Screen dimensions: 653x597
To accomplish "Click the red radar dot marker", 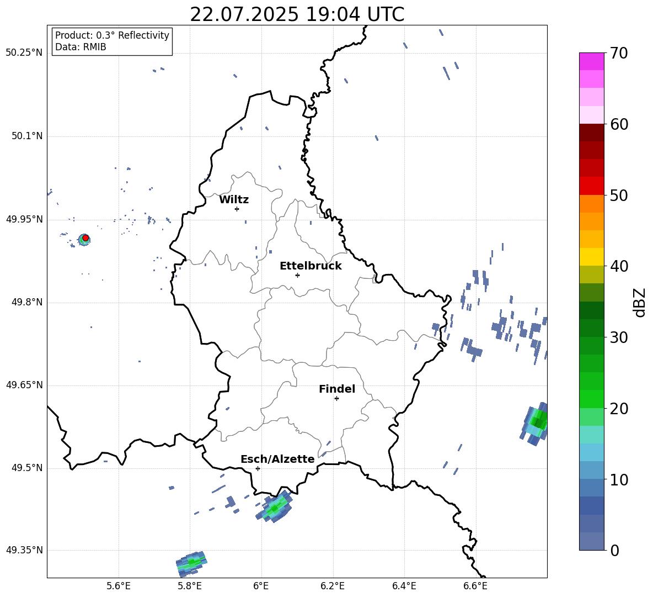I will [85, 237].
